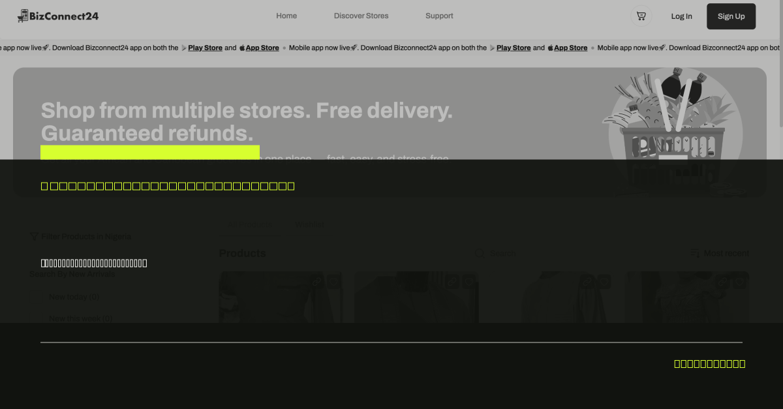783x409 pixels.
Task: Click the Log In link
Action: (681, 16)
